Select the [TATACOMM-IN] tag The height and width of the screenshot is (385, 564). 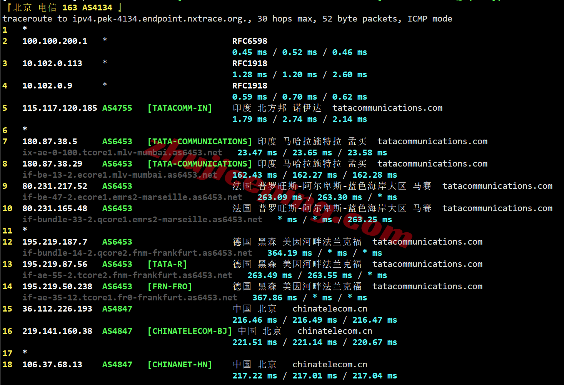tap(180, 108)
